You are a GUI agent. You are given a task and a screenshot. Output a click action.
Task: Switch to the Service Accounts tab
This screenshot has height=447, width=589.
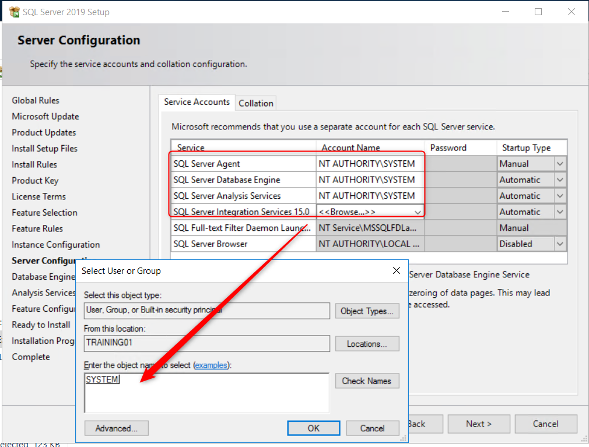[x=197, y=102]
